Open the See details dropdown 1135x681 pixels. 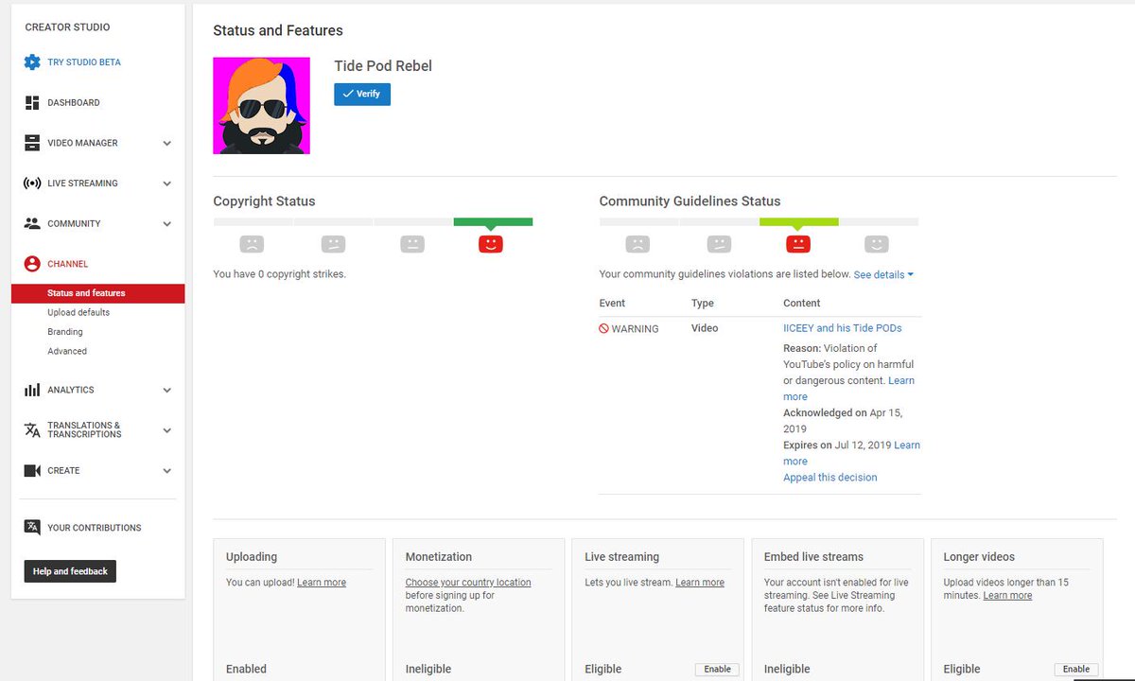pyautogui.click(x=883, y=274)
